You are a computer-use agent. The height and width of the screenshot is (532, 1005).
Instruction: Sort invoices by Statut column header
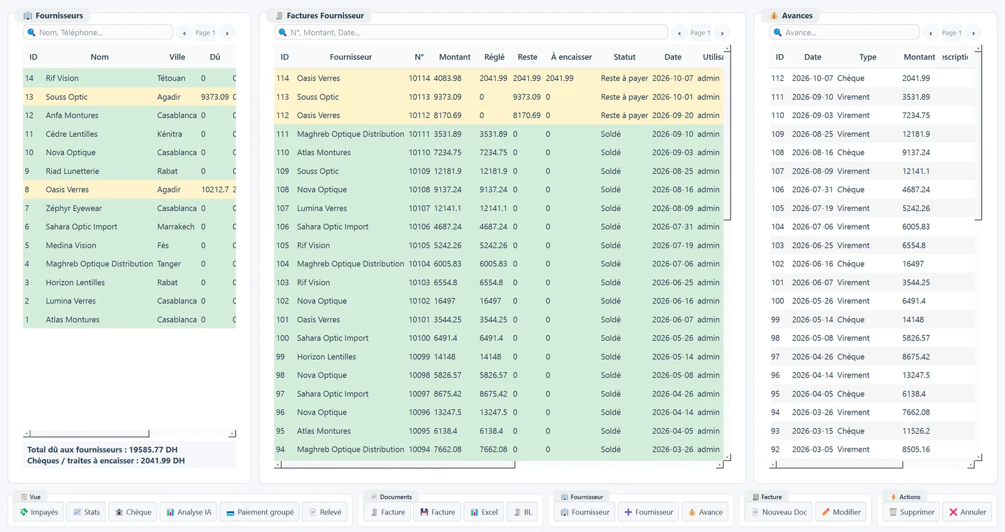[624, 57]
